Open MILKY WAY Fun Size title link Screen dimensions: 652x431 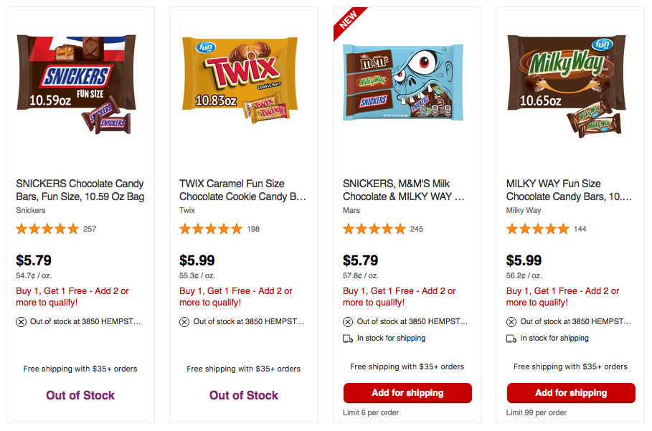[x=569, y=190]
